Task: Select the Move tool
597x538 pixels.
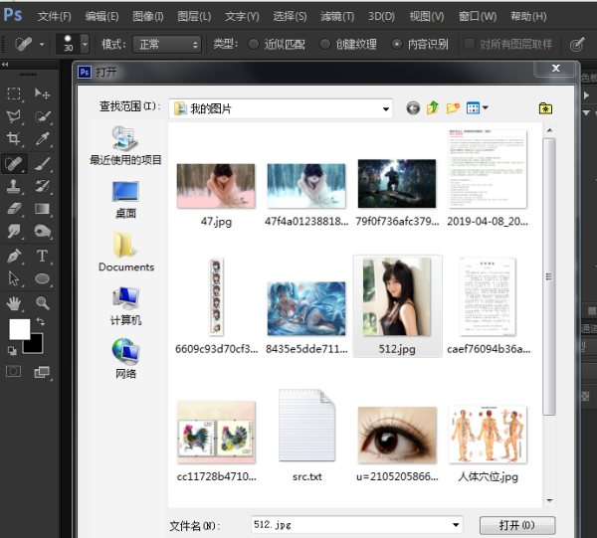Action: pos(42,93)
